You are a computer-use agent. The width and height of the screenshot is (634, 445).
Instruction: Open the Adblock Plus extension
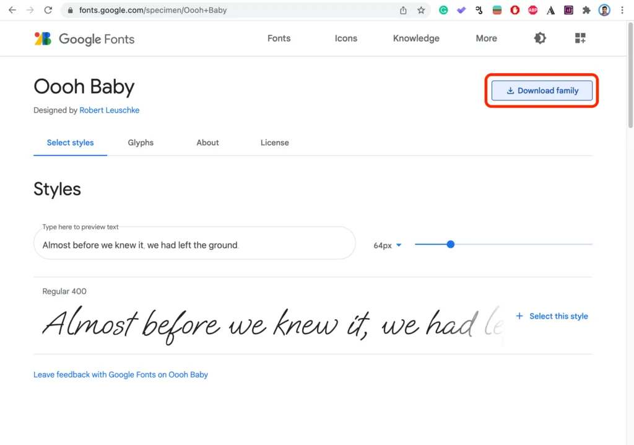tap(532, 10)
